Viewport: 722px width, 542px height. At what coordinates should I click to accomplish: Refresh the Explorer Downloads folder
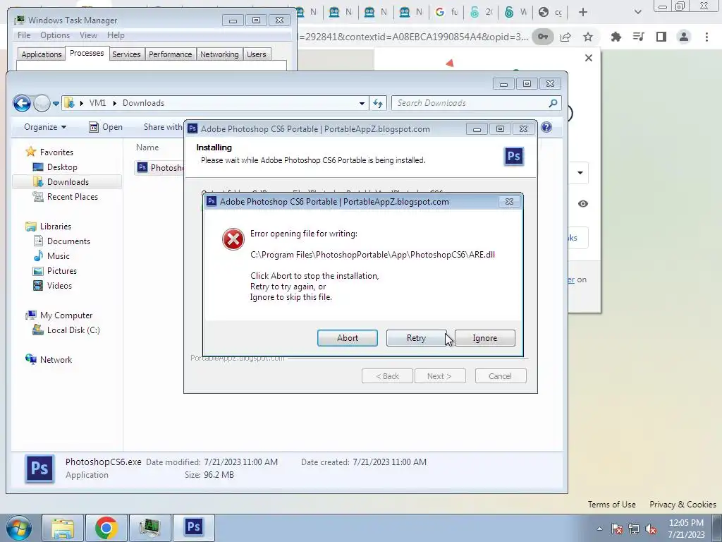[378, 103]
